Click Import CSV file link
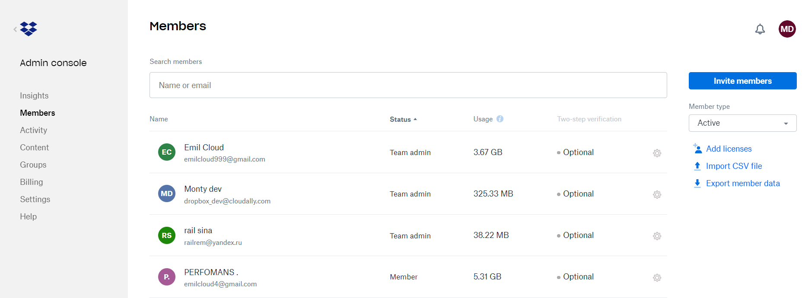 click(734, 166)
